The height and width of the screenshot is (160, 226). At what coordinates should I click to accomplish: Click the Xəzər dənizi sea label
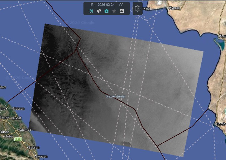pos(115,97)
